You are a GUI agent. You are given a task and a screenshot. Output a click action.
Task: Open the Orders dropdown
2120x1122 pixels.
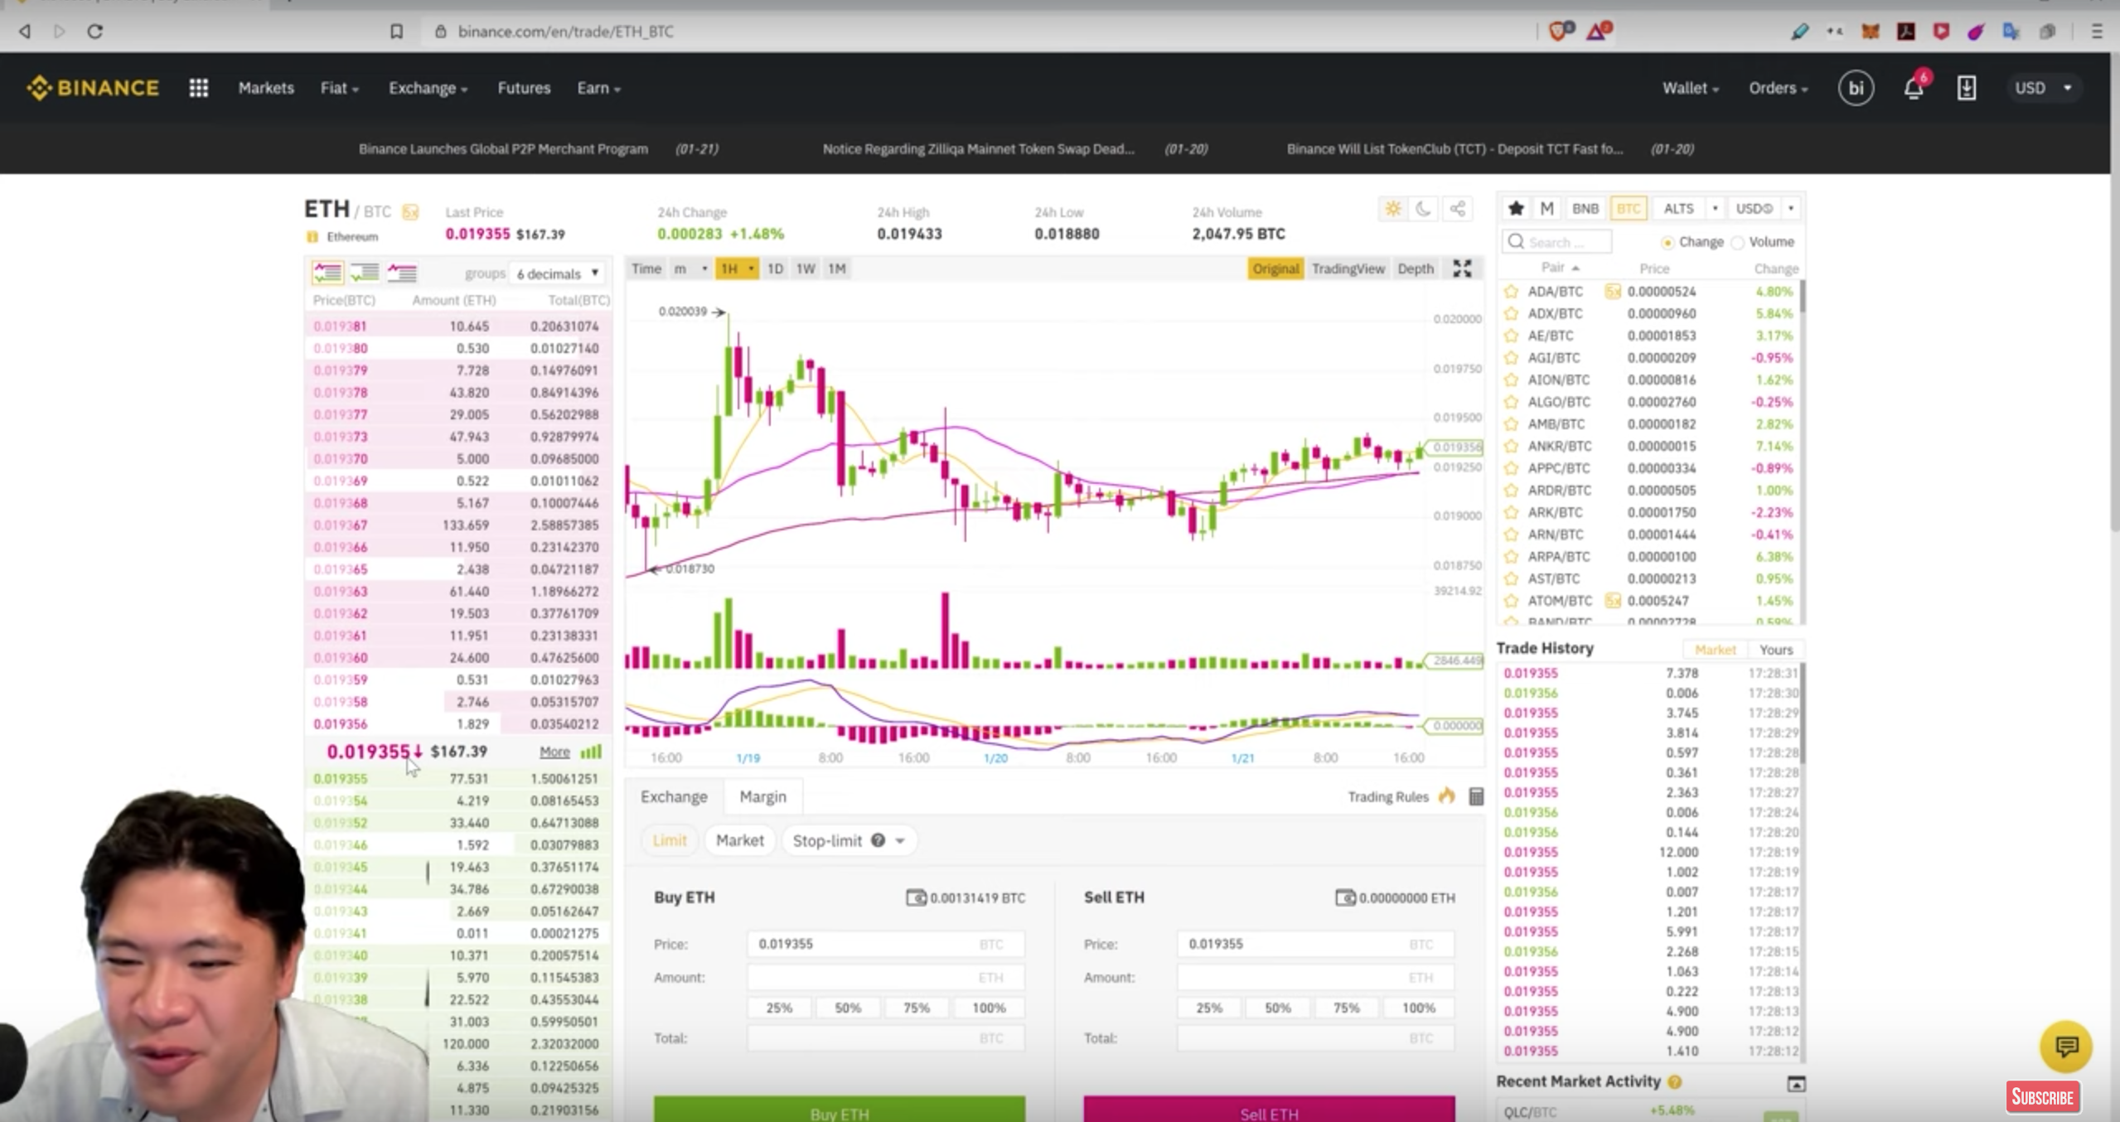pyautogui.click(x=1778, y=88)
